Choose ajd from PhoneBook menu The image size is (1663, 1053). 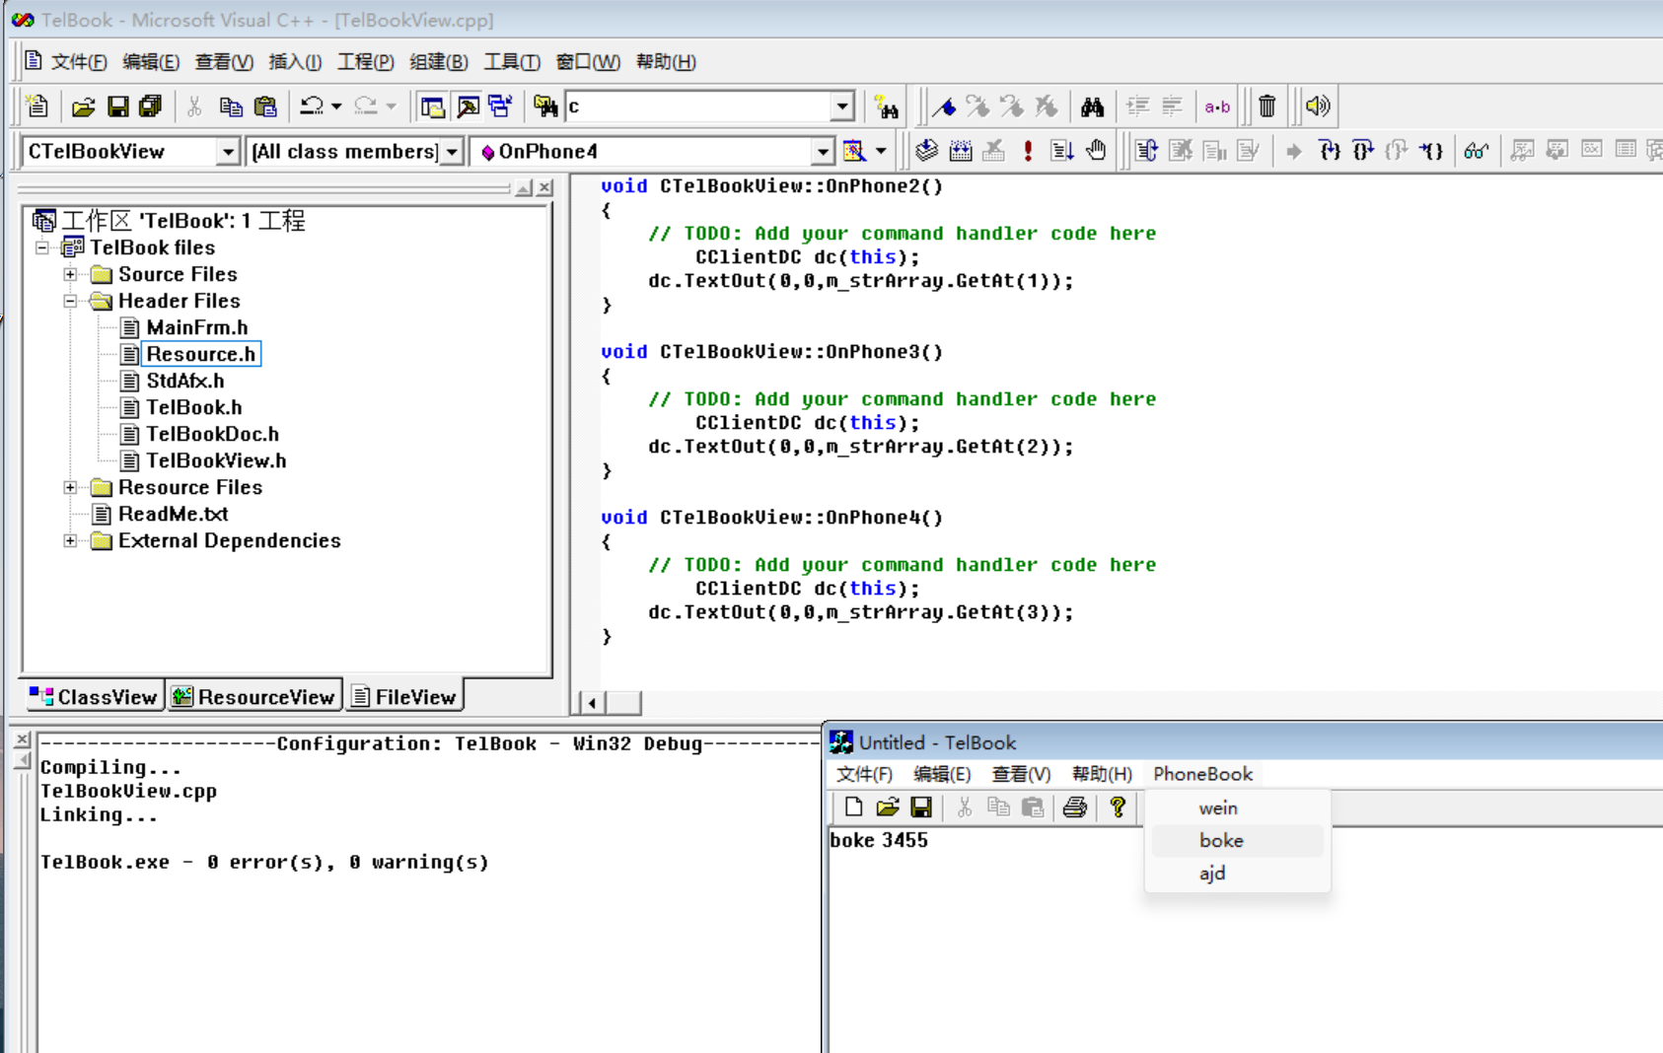[x=1238, y=873]
